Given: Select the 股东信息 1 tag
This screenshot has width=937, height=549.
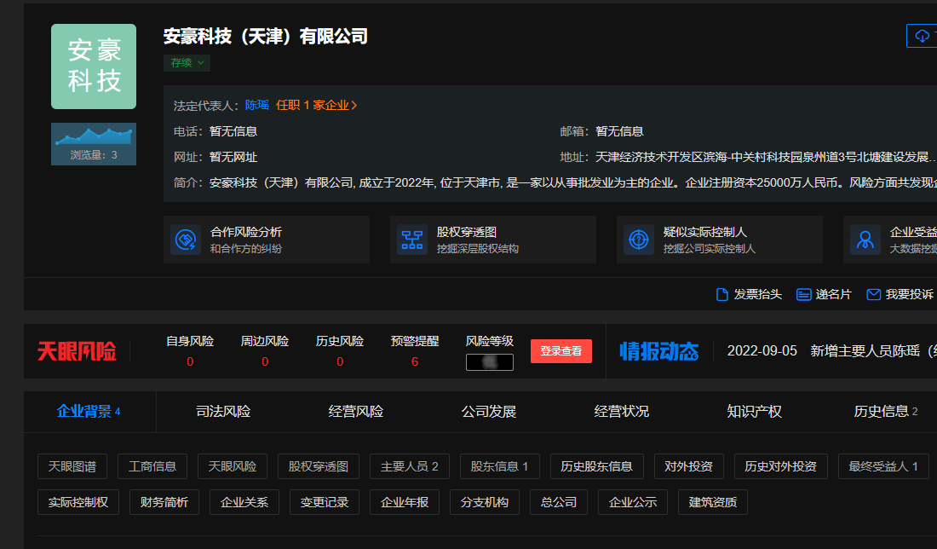Looking at the screenshot, I should 499,466.
